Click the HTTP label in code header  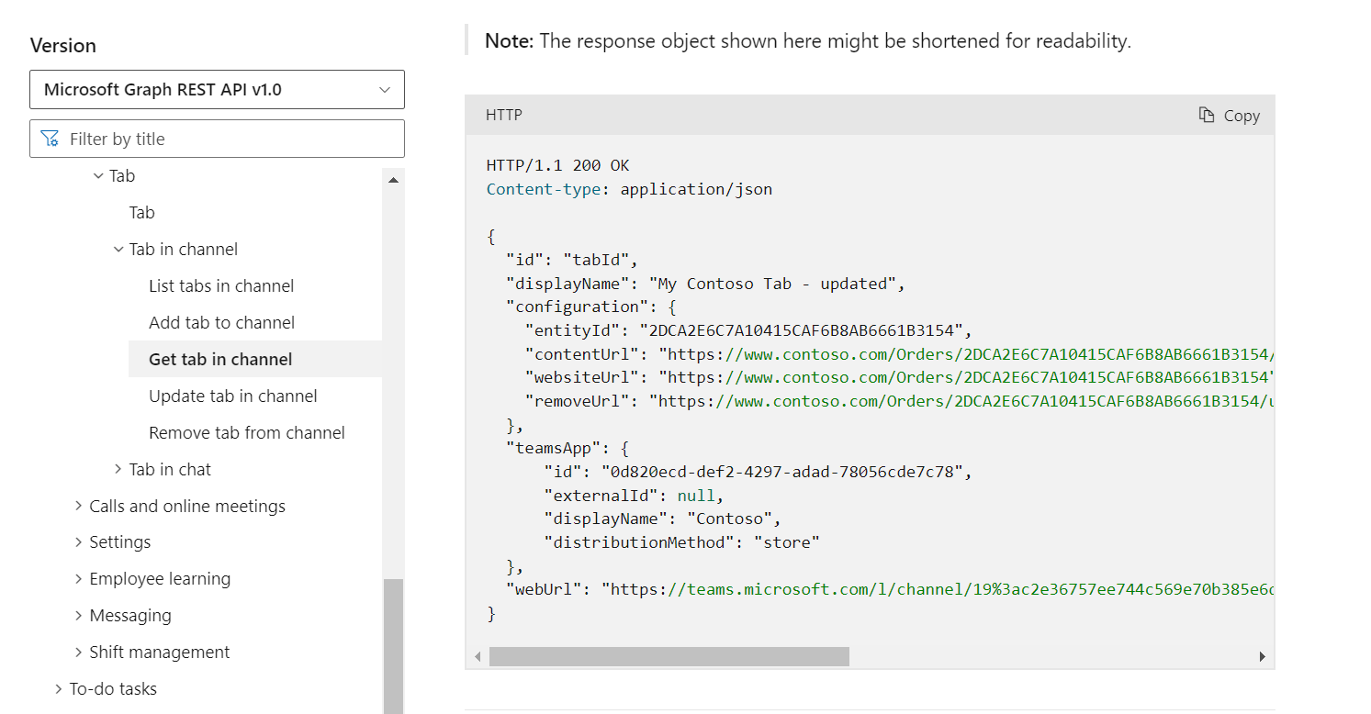coord(504,115)
